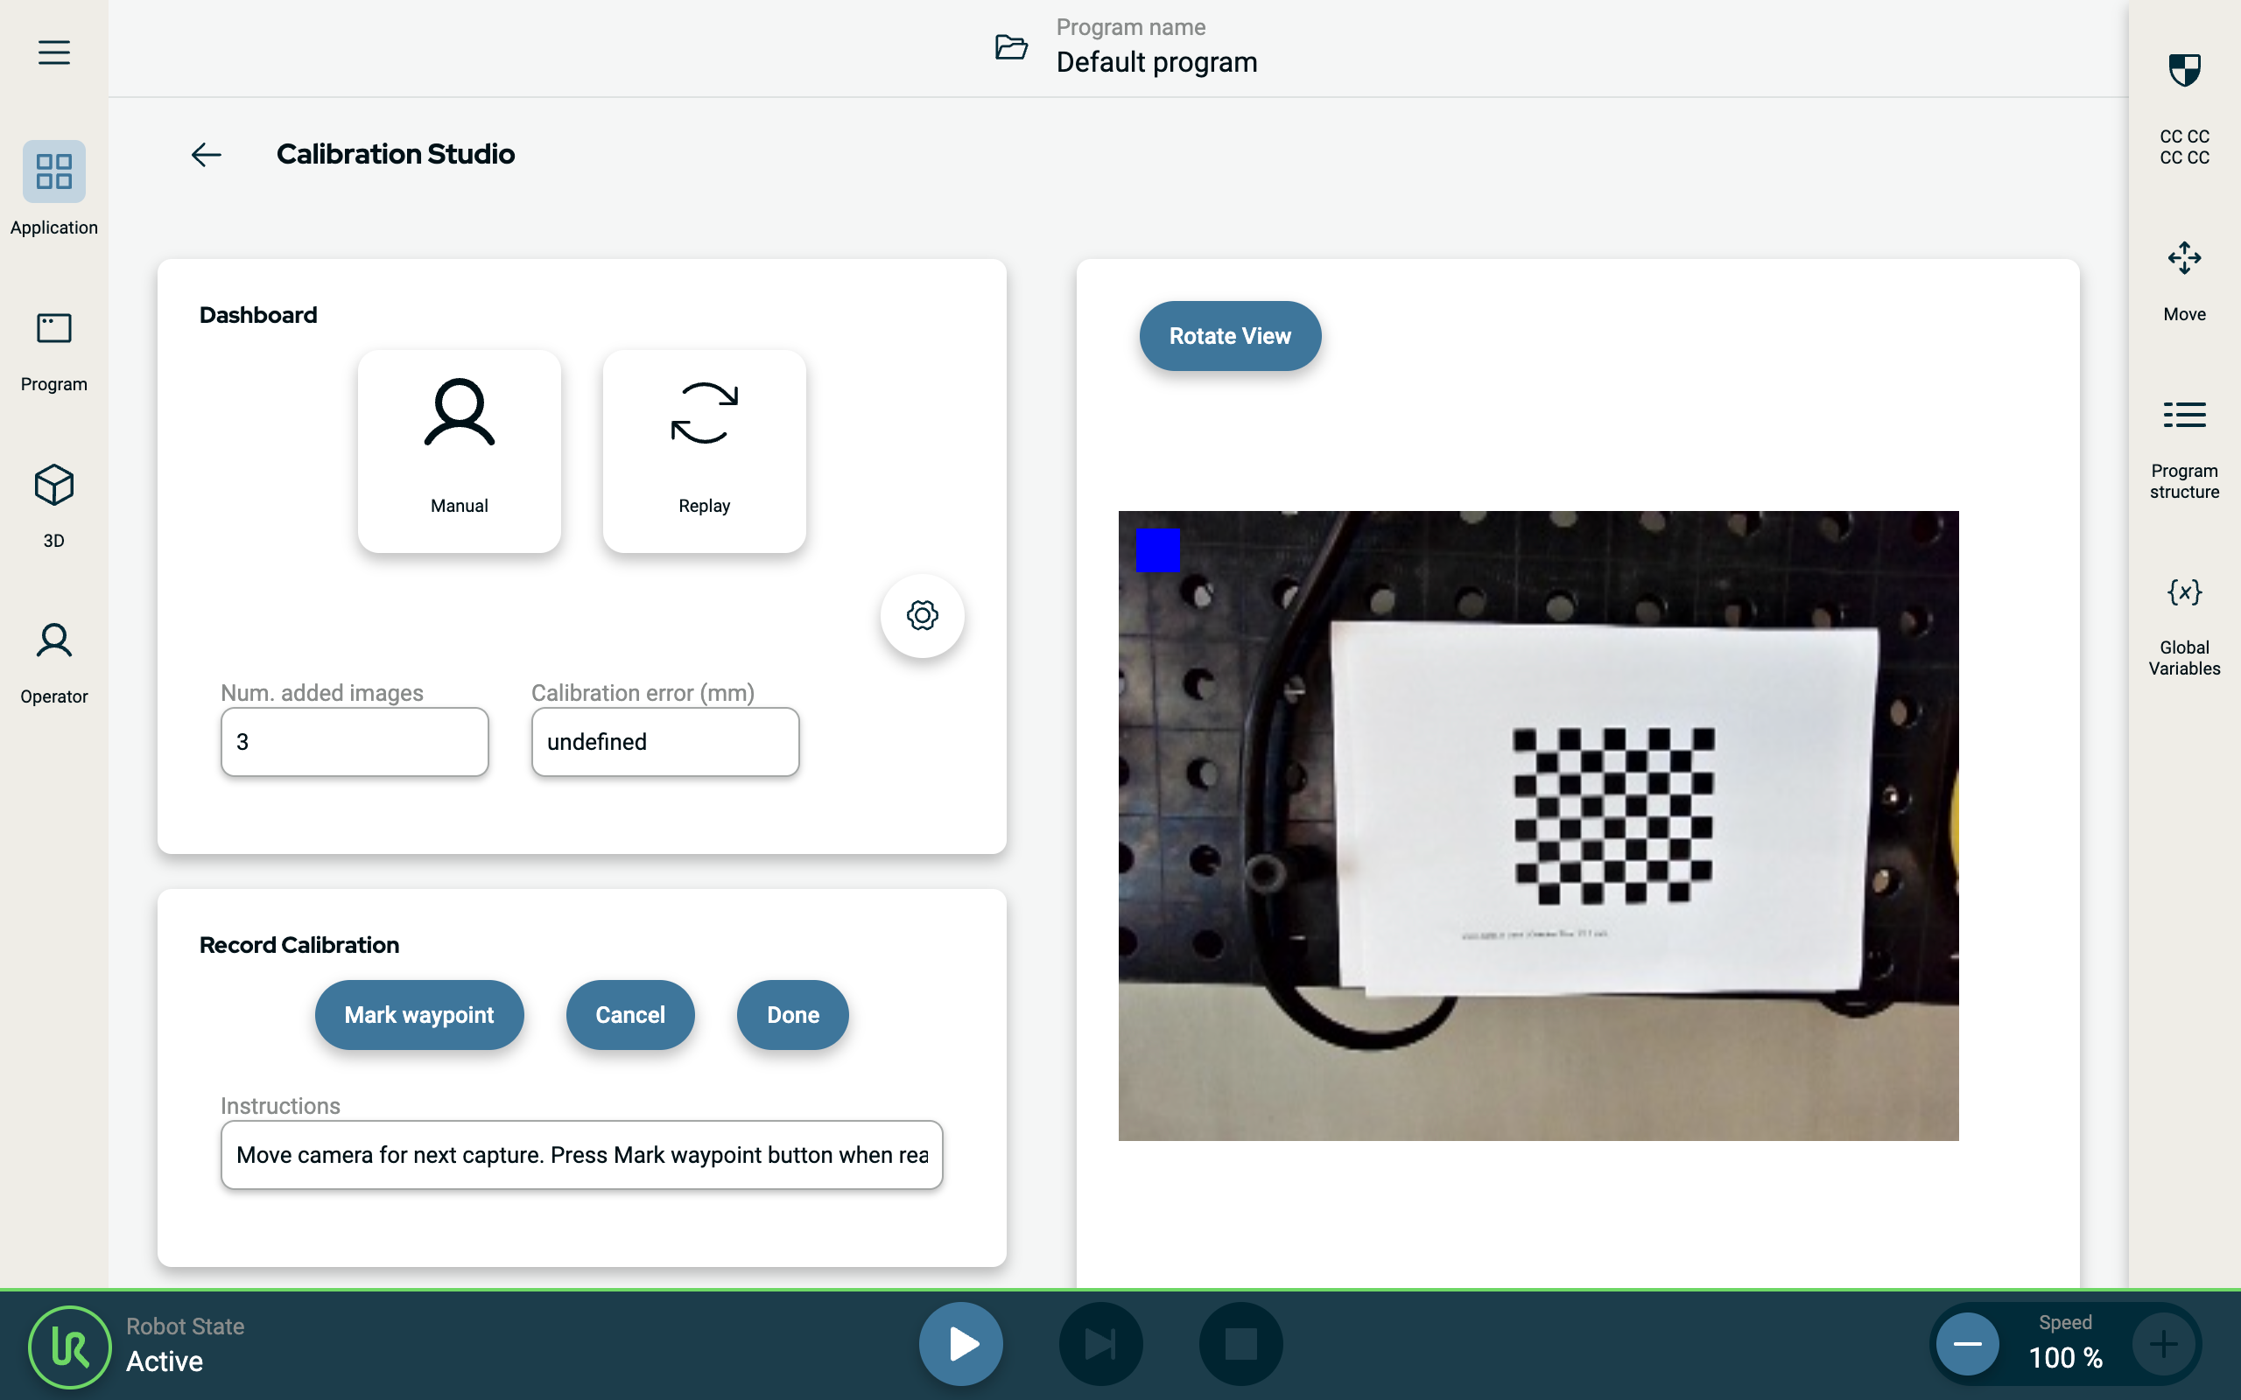Screen dimensions: 2241x1400
Task: Switch to the Program tab
Action: coord(53,350)
